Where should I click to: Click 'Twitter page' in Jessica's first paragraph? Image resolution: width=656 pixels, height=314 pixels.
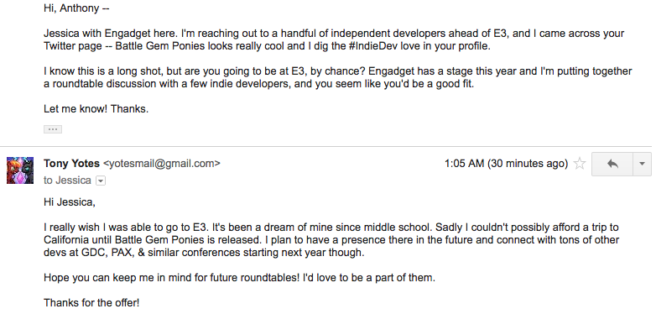(x=73, y=46)
